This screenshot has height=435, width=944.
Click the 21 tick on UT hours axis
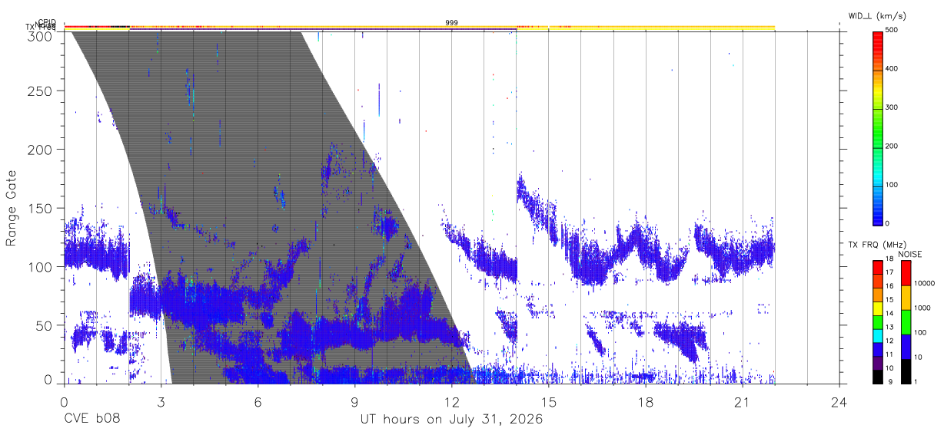click(x=743, y=402)
